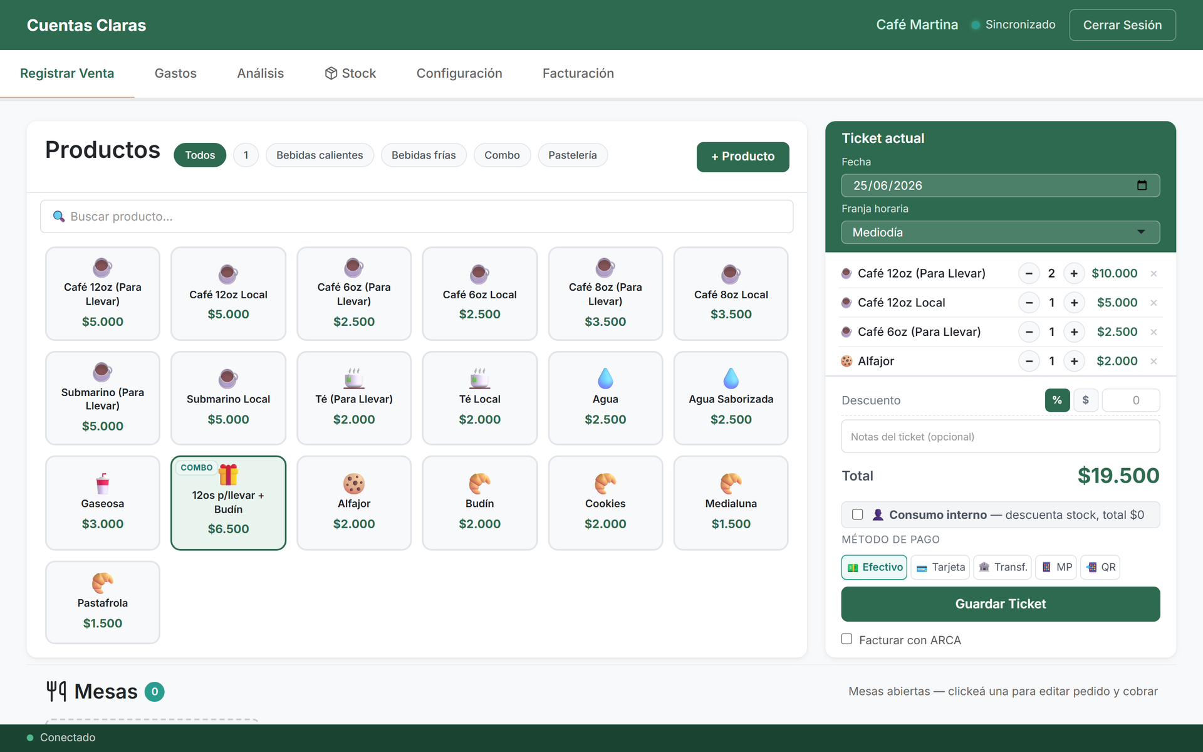
Task: Add Submarino (Para Llevar) product card
Action: (x=103, y=398)
